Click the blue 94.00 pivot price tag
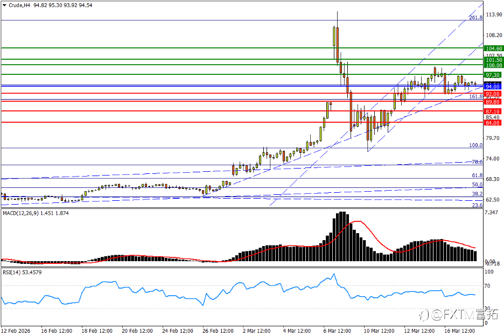This screenshot has height=336, width=504. pos(493,87)
